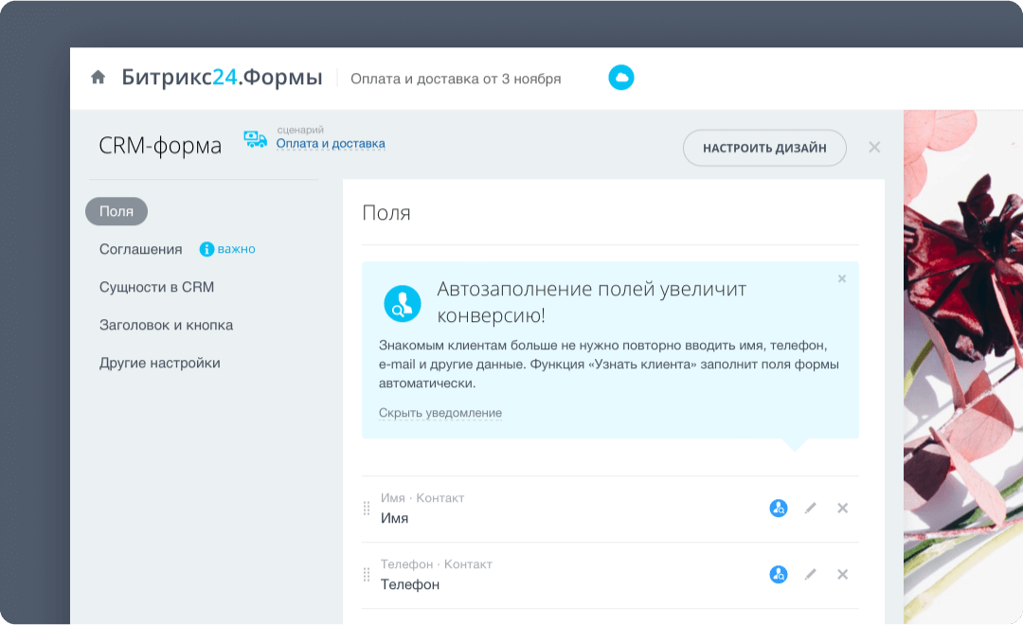Grab the drag handle of Имя field
This screenshot has width=1023, height=625.
tap(367, 509)
